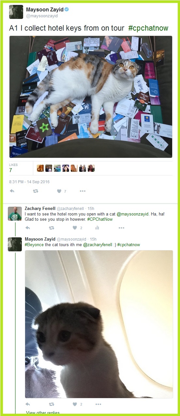Open the @maysoonzayid mention in Zachary's reply

click(x=133, y=214)
